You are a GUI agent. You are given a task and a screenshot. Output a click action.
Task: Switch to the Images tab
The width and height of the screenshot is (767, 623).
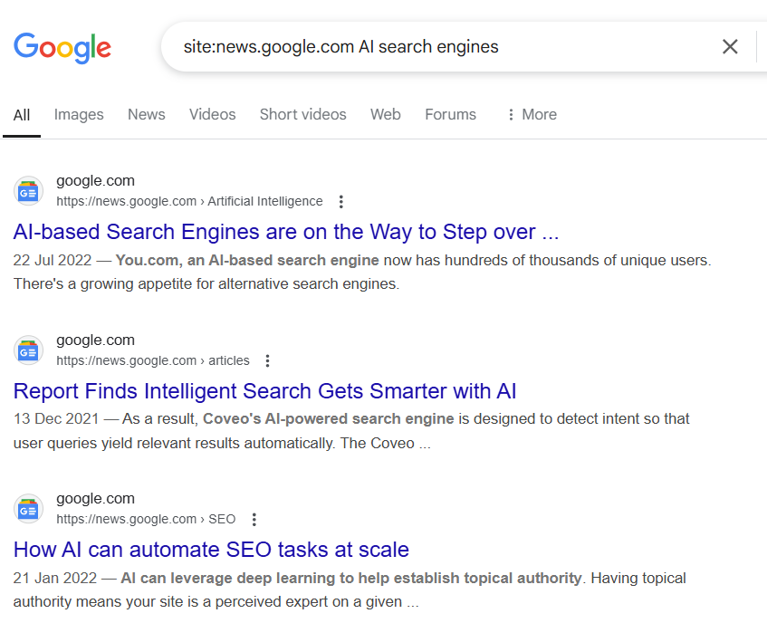pyautogui.click(x=79, y=114)
